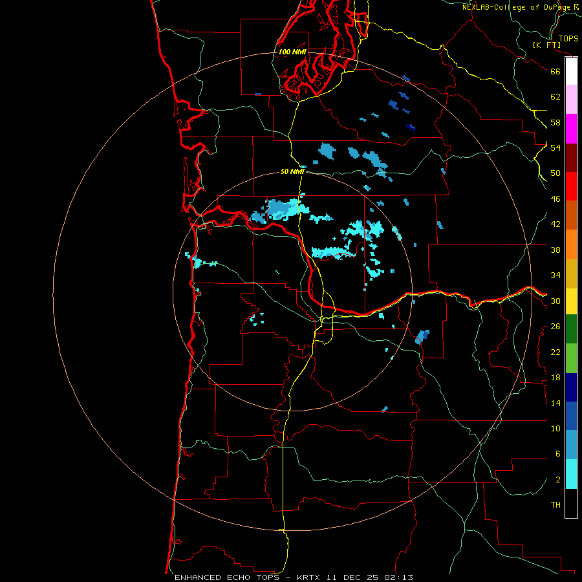Click the legend value "26"
Screen dimensions: 582x582
pyautogui.click(x=555, y=327)
